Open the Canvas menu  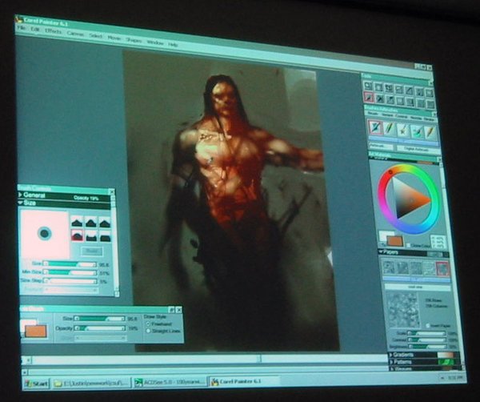click(75, 34)
